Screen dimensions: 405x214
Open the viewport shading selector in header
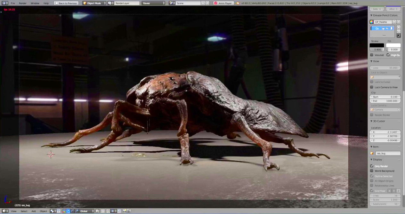pyautogui.click(x=53, y=211)
